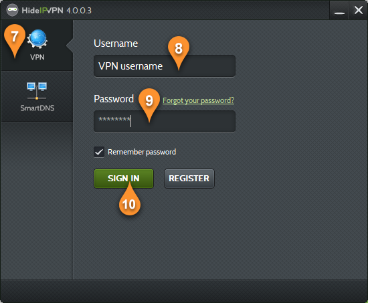Viewport: 368px width, 303px height.
Task: Click the HideIPVPN 4.0.0.3 title text
Action: (57, 10)
